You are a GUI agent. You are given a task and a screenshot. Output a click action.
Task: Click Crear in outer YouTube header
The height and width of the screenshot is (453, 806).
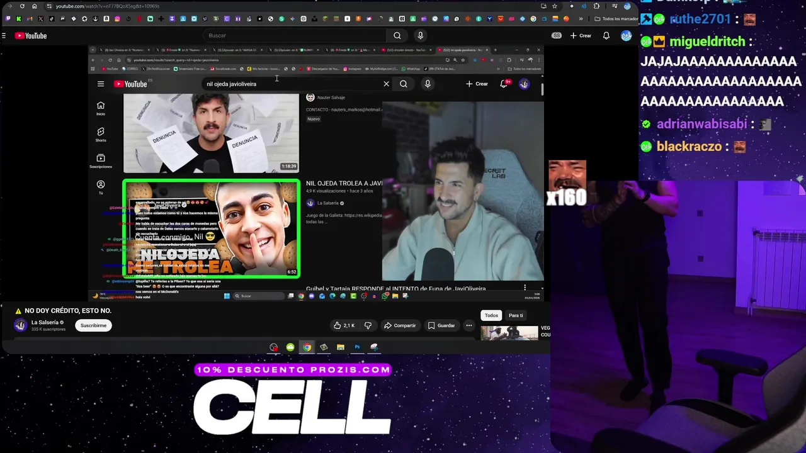(x=581, y=36)
